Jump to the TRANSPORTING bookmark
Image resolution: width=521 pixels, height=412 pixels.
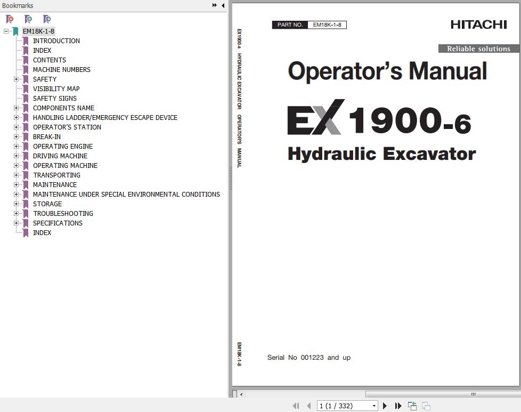pyautogui.click(x=56, y=175)
